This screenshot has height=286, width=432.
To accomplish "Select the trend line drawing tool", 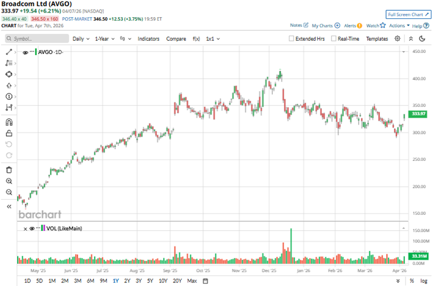I will (x=9, y=52).
